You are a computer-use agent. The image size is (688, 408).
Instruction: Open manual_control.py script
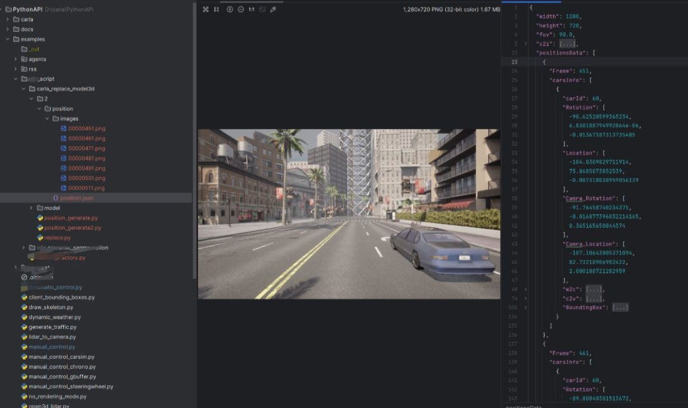[x=52, y=347]
